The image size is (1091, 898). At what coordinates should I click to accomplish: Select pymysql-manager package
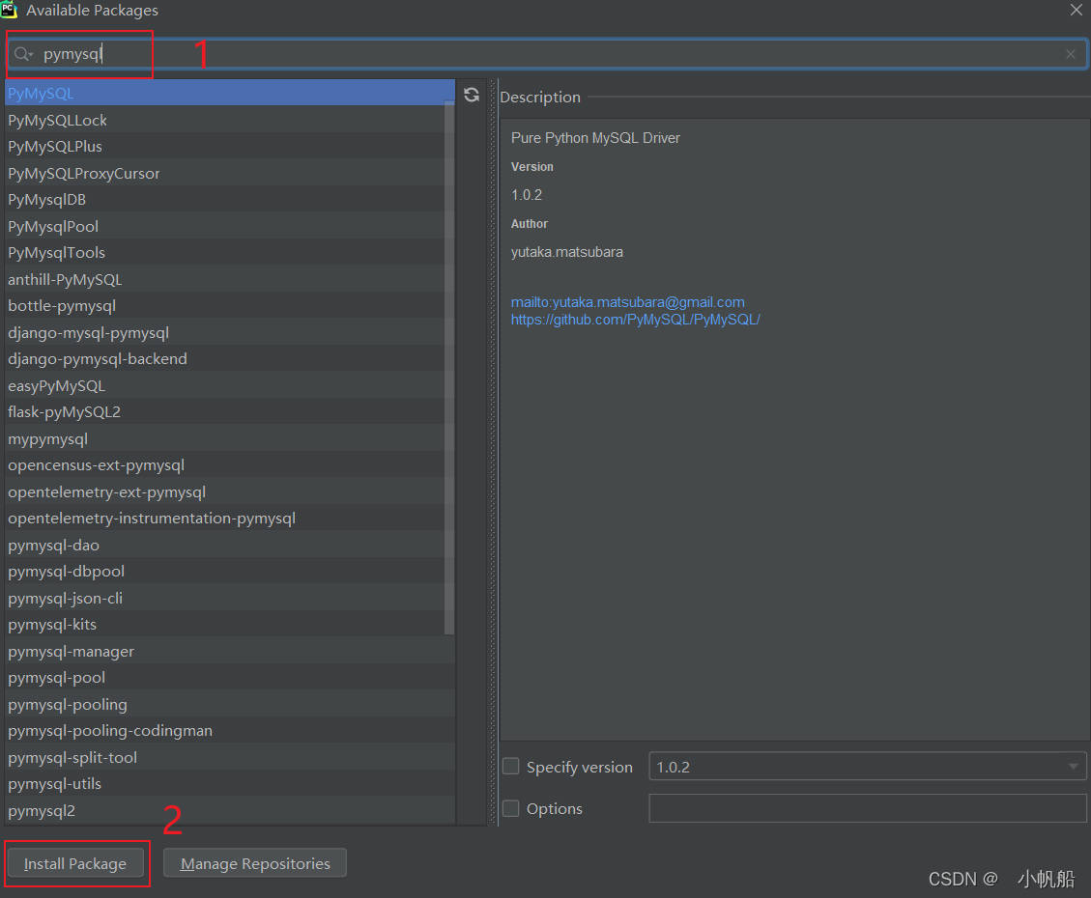[230, 651]
